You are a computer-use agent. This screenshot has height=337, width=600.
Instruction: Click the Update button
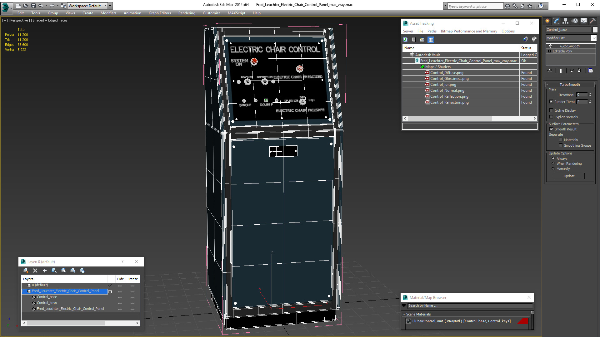(x=569, y=176)
